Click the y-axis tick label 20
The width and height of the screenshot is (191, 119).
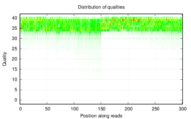[15, 59]
